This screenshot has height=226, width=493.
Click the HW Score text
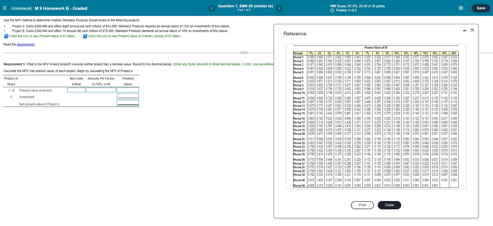pyautogui.click(x=357, y=6)
